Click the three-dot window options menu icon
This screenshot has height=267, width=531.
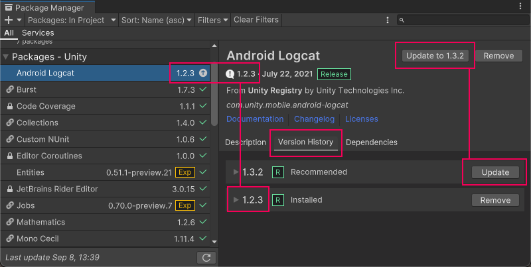(x=518, y=6)
